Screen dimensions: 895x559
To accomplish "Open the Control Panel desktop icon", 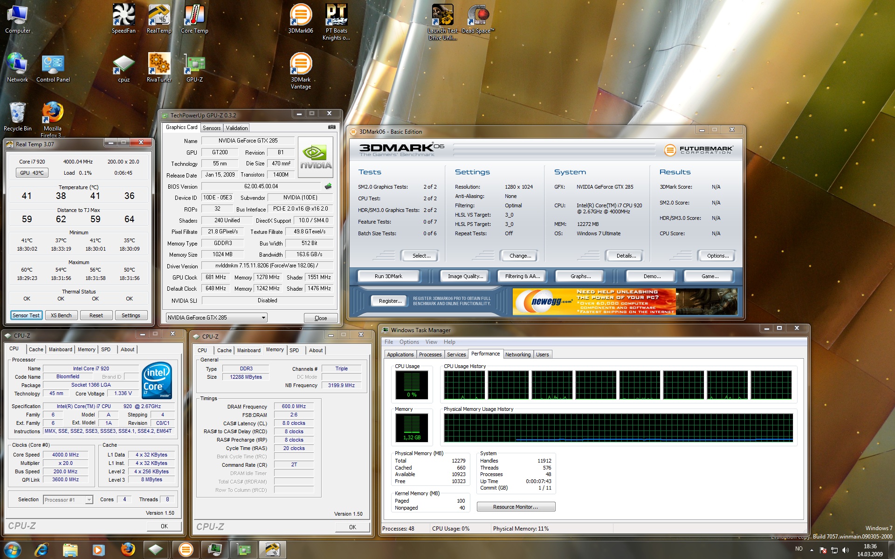I will 53,68.
